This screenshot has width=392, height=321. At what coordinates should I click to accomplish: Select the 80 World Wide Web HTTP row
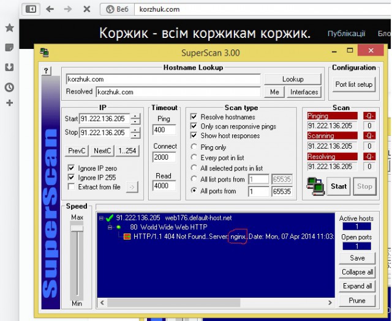point(168,227)
